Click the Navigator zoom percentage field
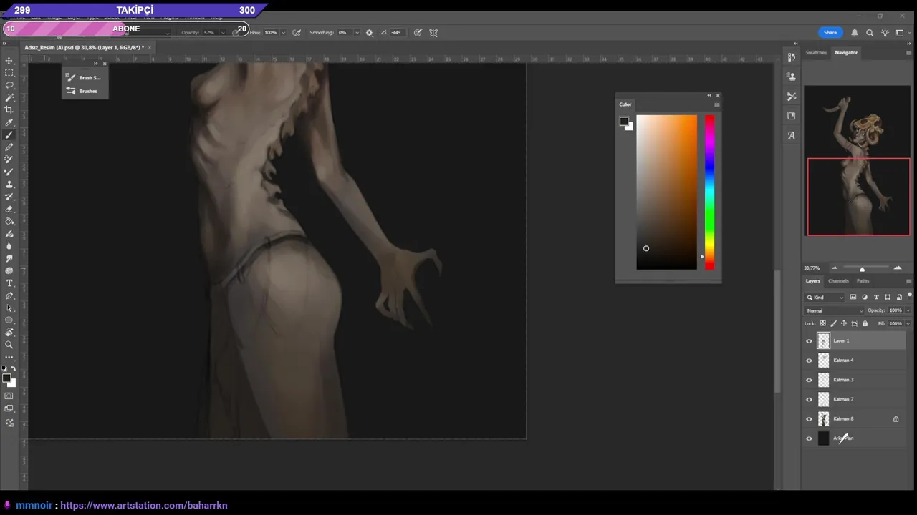 click(812, 268)
